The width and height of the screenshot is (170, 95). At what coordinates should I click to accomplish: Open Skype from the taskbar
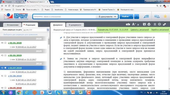pos(58,92)
